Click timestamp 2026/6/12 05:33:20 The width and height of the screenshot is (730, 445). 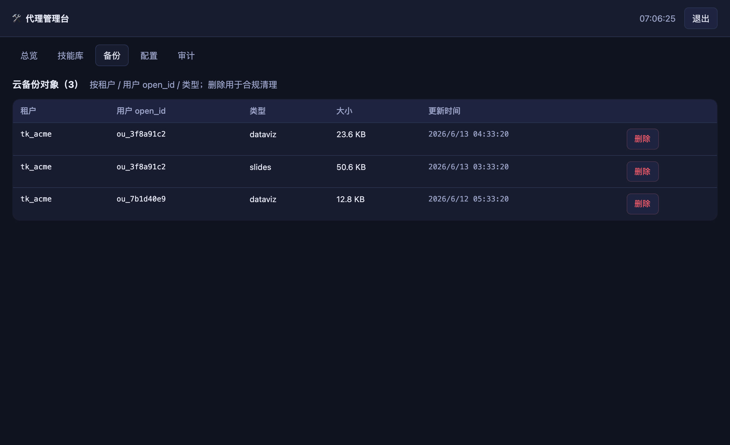[x=468, y=199]
